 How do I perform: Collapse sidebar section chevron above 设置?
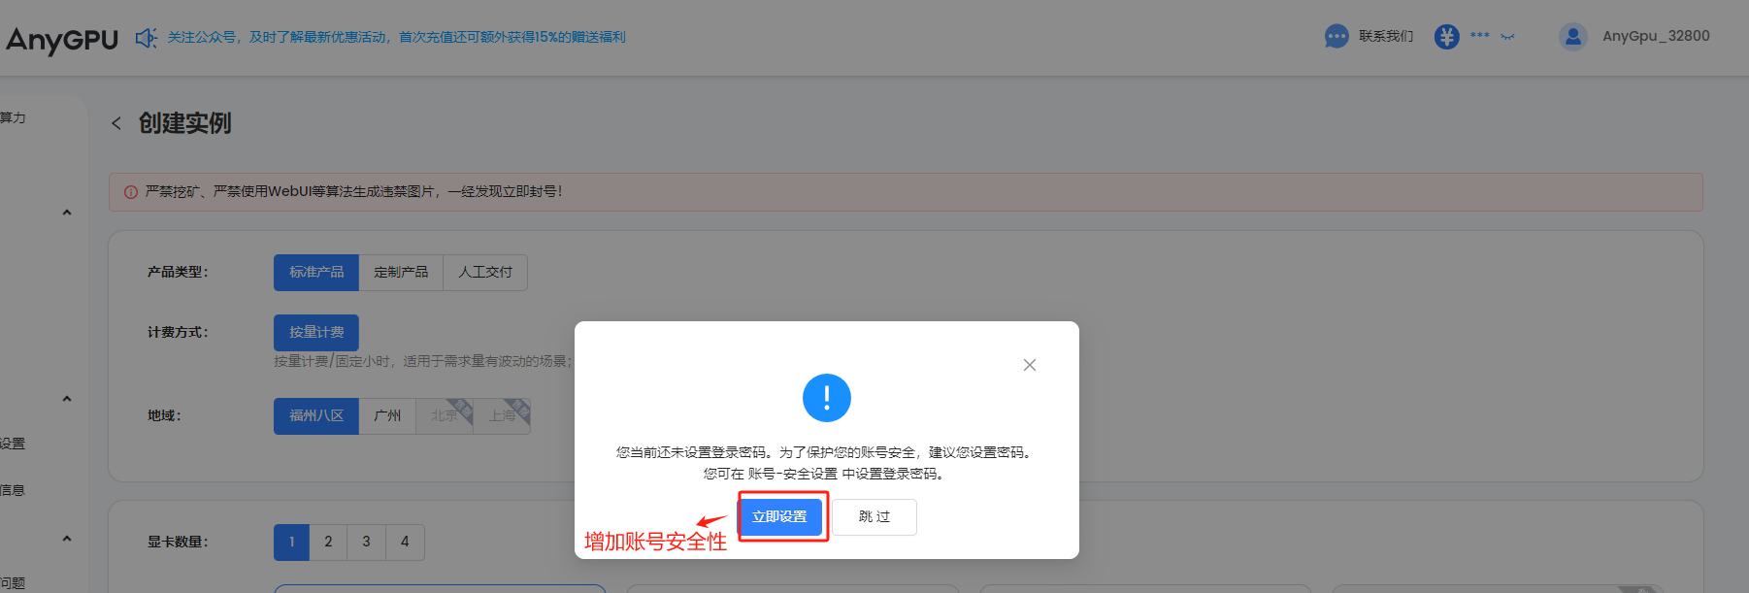coord(67,399)
